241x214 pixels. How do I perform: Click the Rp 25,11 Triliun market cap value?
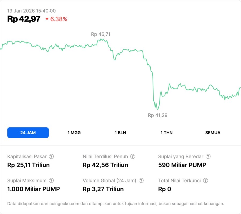28,165
